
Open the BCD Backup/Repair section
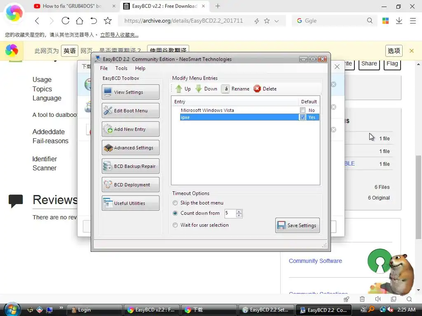coord(131,166)
